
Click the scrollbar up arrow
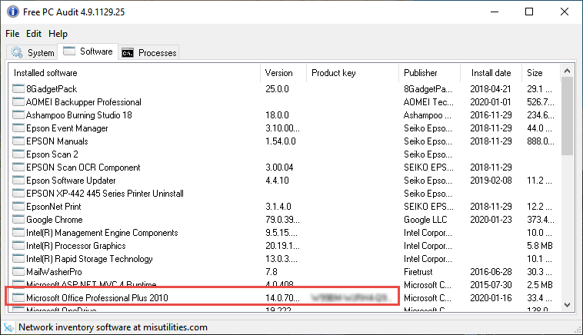click(568, 71)
